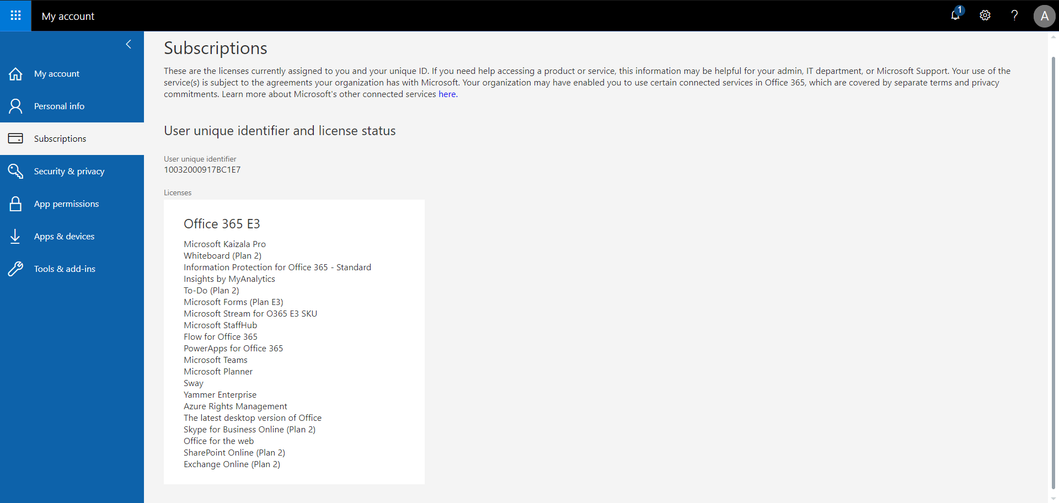Click SharePoint Online (Plan 2) entry
This screenshot has width=1059, height=503.
[234, 453]
